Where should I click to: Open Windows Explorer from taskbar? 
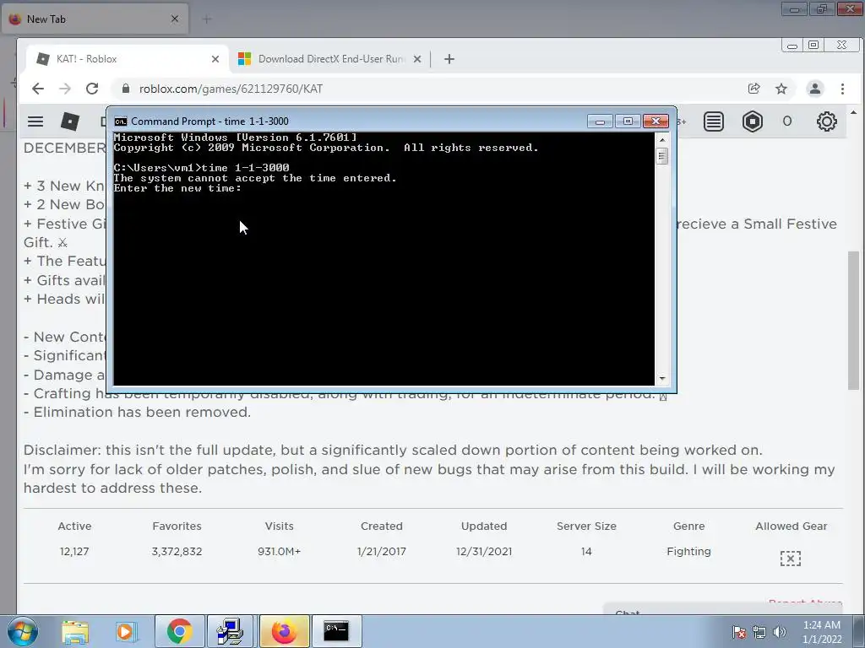tap(75, 631)
